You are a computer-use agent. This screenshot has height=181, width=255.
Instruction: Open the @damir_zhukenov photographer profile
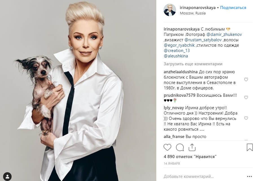[x=224, y=35]
